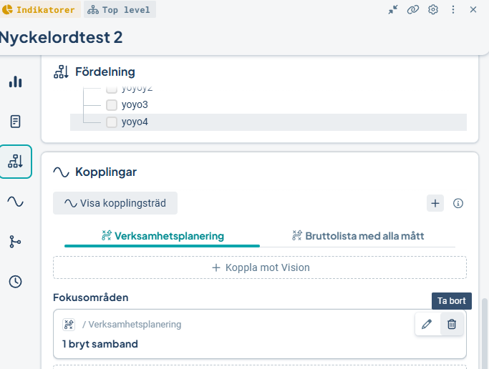Add a coupling with the plus button
Screen dimensions: 489x369
435,203
